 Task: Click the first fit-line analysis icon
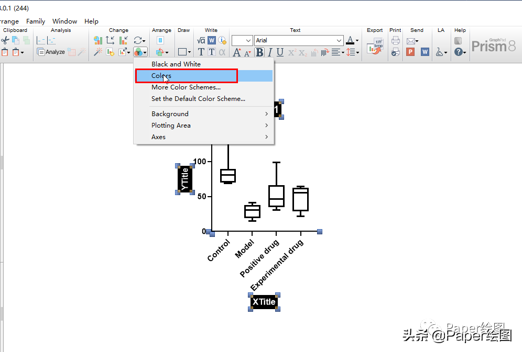[40, 40]
